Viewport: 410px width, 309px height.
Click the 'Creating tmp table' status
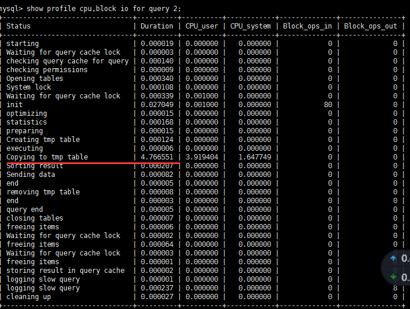[x=43, y=140]
